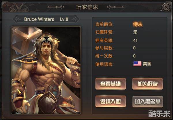Click the Lv.8 level label
The height and width of the screenshot is (120, 173).
[x=64, y=19]
